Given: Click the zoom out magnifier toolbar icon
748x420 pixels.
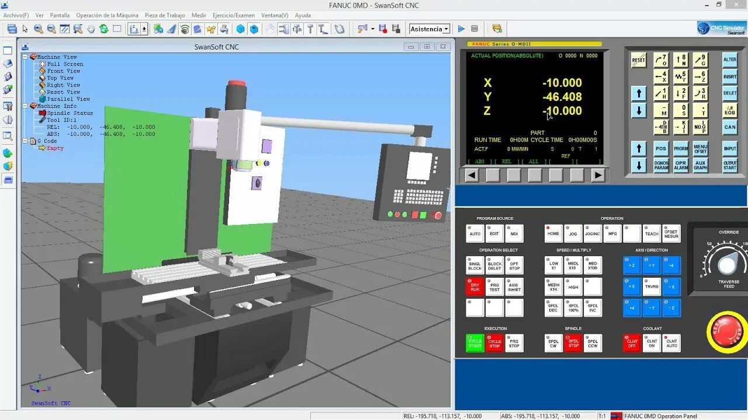Looking at the screenshot, I should (x=51, y=29).
